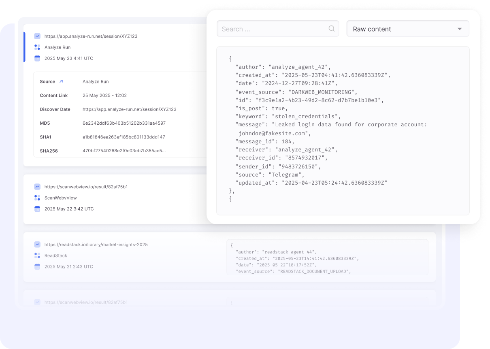Click the "author": "analyze_agent_42" line

click(x=283, y=67)
